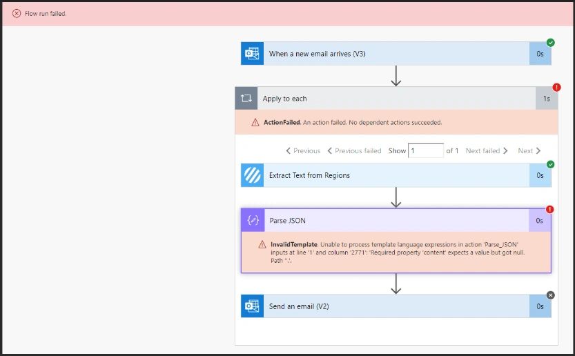
Task: Click the red error badge on Parse JSON
Action: pos(550,209)
